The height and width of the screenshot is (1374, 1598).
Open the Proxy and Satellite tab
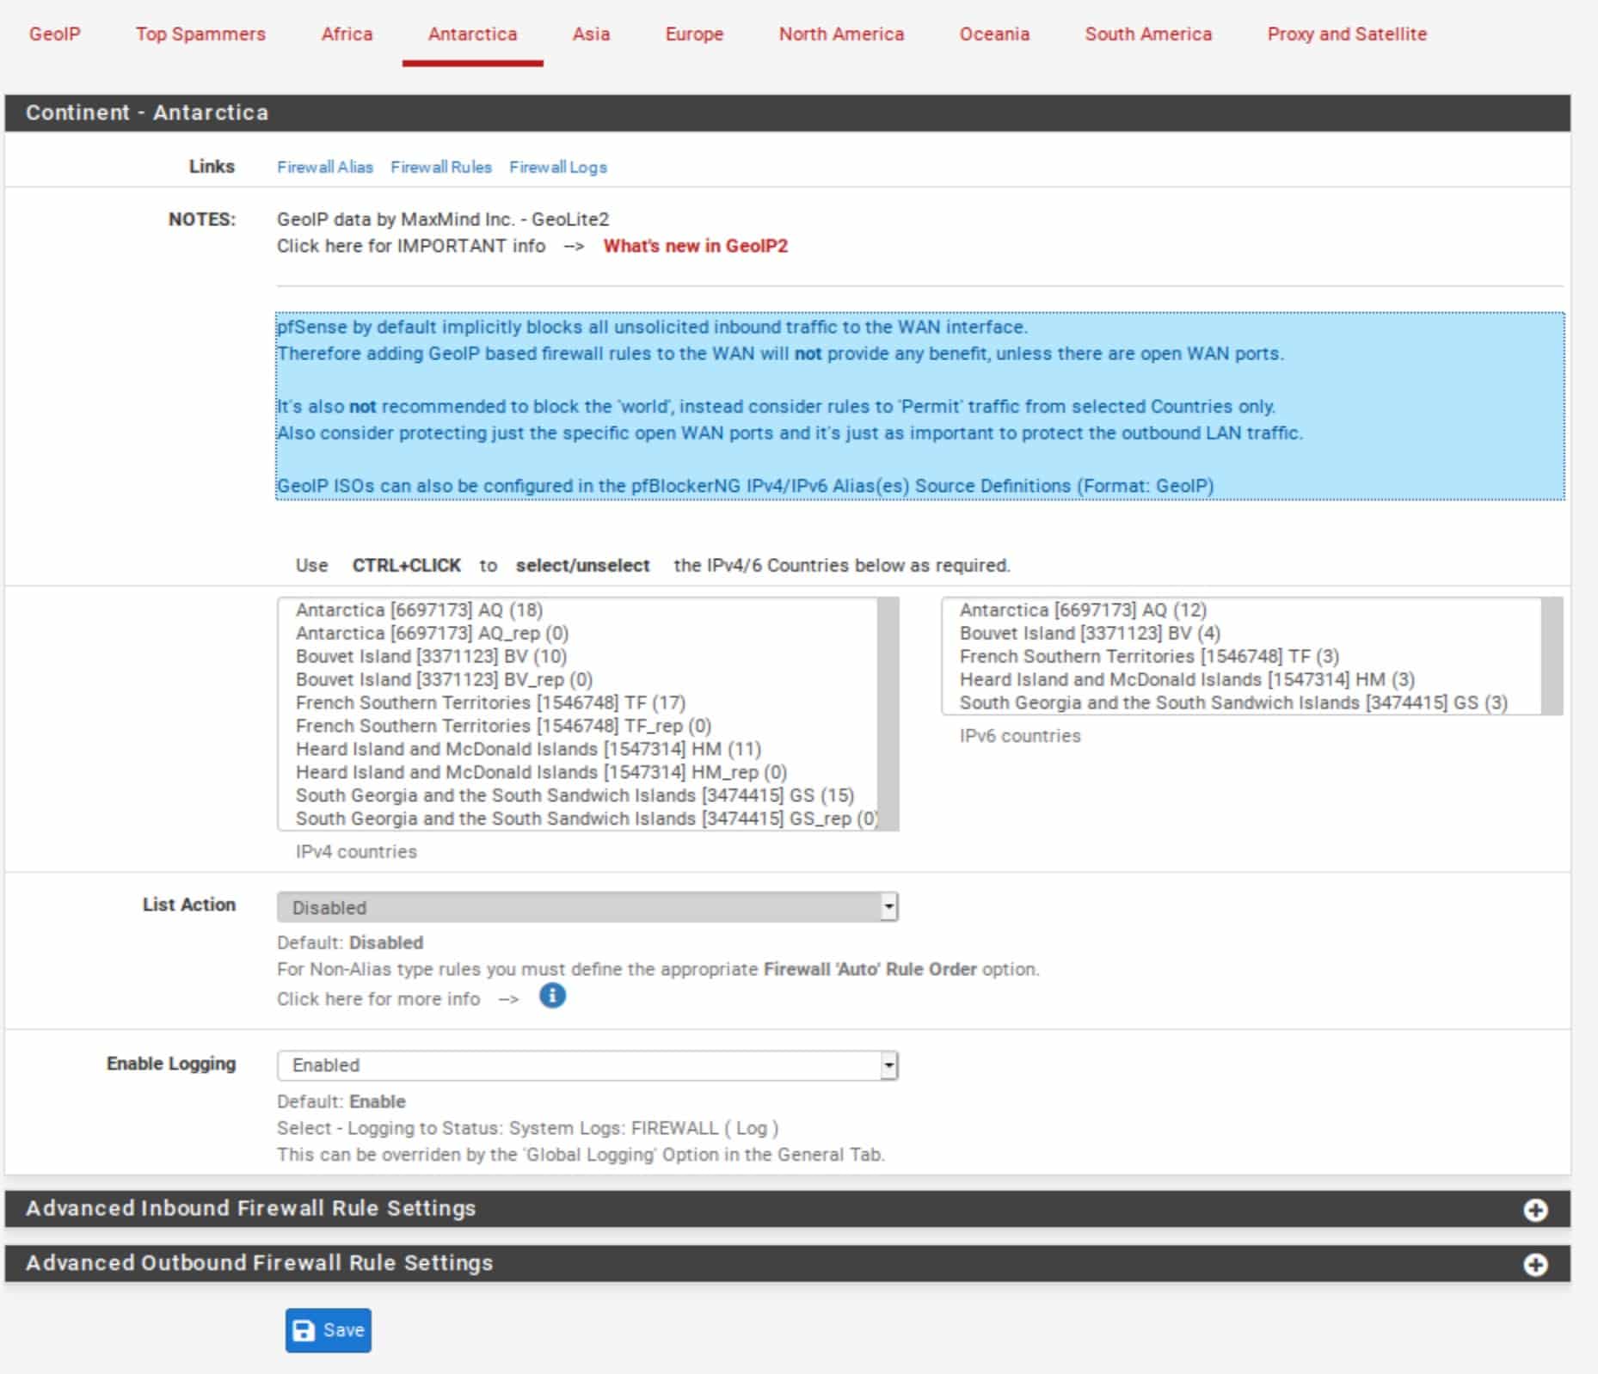tap(1347, 34)
